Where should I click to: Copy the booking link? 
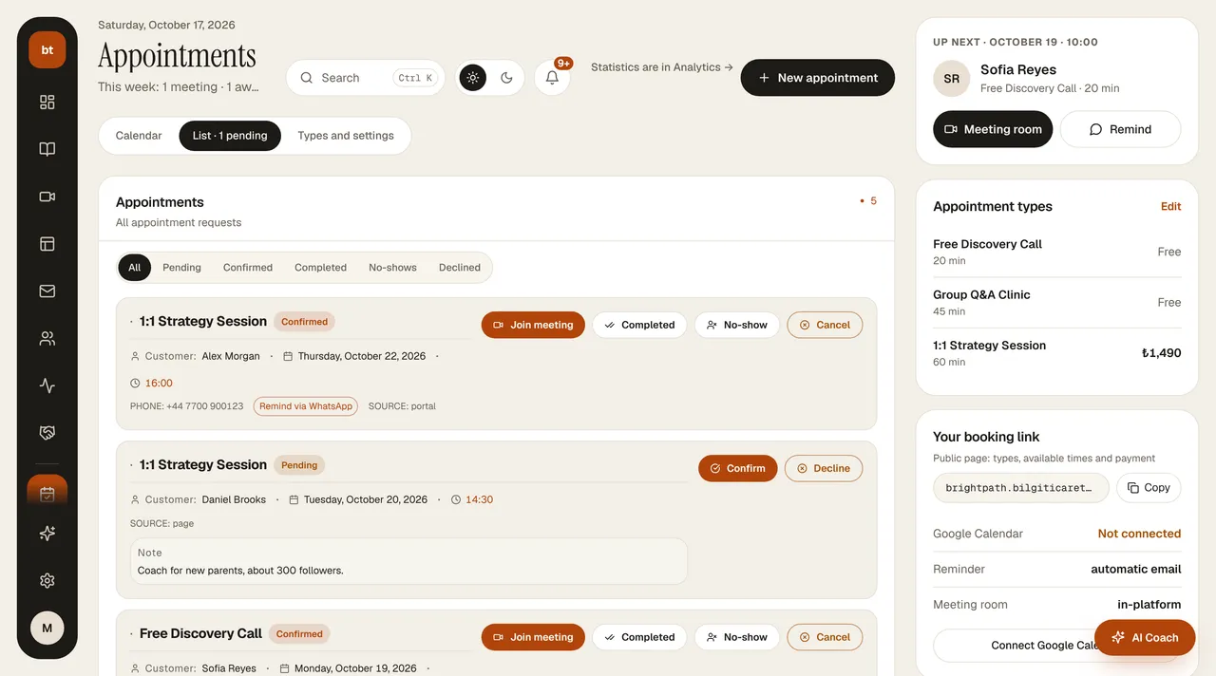[1149, 488]
